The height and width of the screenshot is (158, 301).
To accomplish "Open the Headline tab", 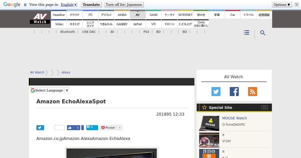I will click(x=59, y=15).
